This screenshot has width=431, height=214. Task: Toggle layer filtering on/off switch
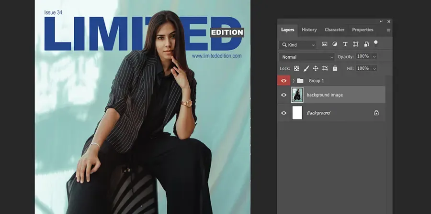tap(376, 43)
